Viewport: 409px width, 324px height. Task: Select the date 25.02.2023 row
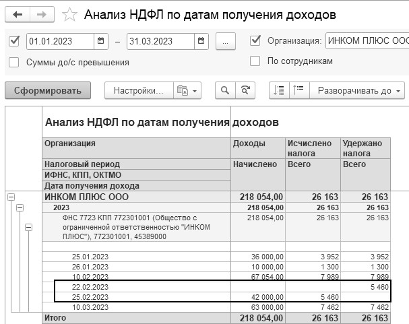pyautogui.click(x=90, y=297)
